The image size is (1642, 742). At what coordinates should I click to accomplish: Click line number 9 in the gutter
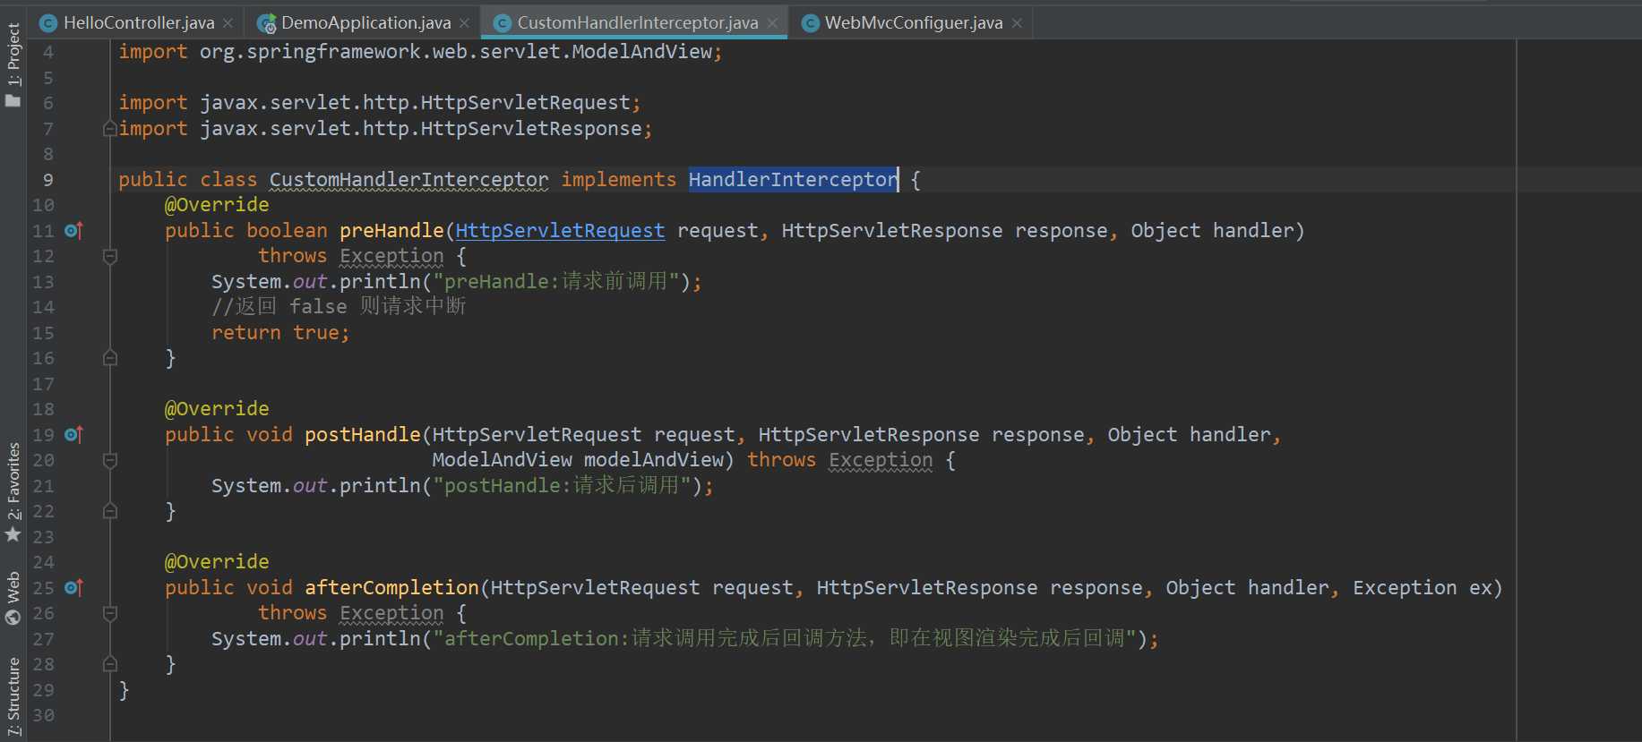47,180
